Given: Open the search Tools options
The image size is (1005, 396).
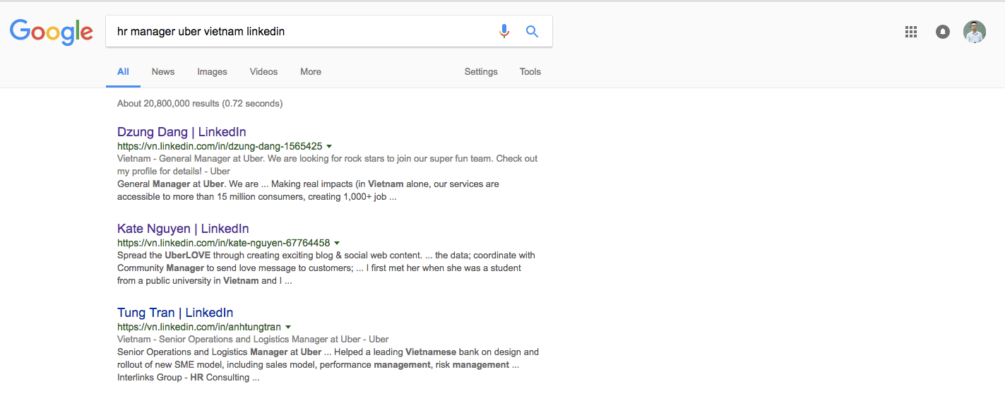Looking at the screenshot, I should pyautogui.click(x=530, y=72).
